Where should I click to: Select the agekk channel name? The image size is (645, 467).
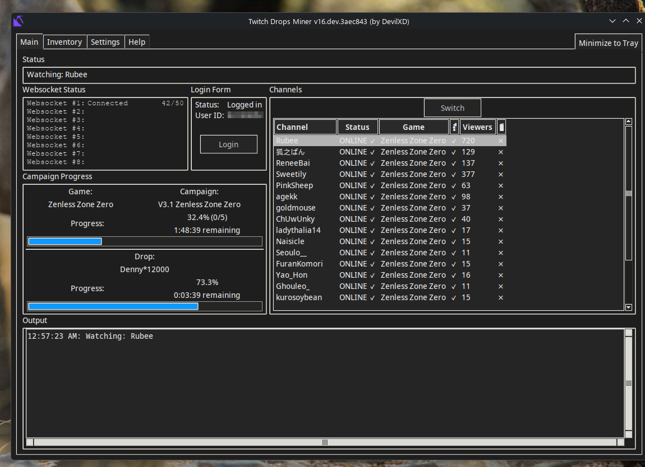(287, 197)
